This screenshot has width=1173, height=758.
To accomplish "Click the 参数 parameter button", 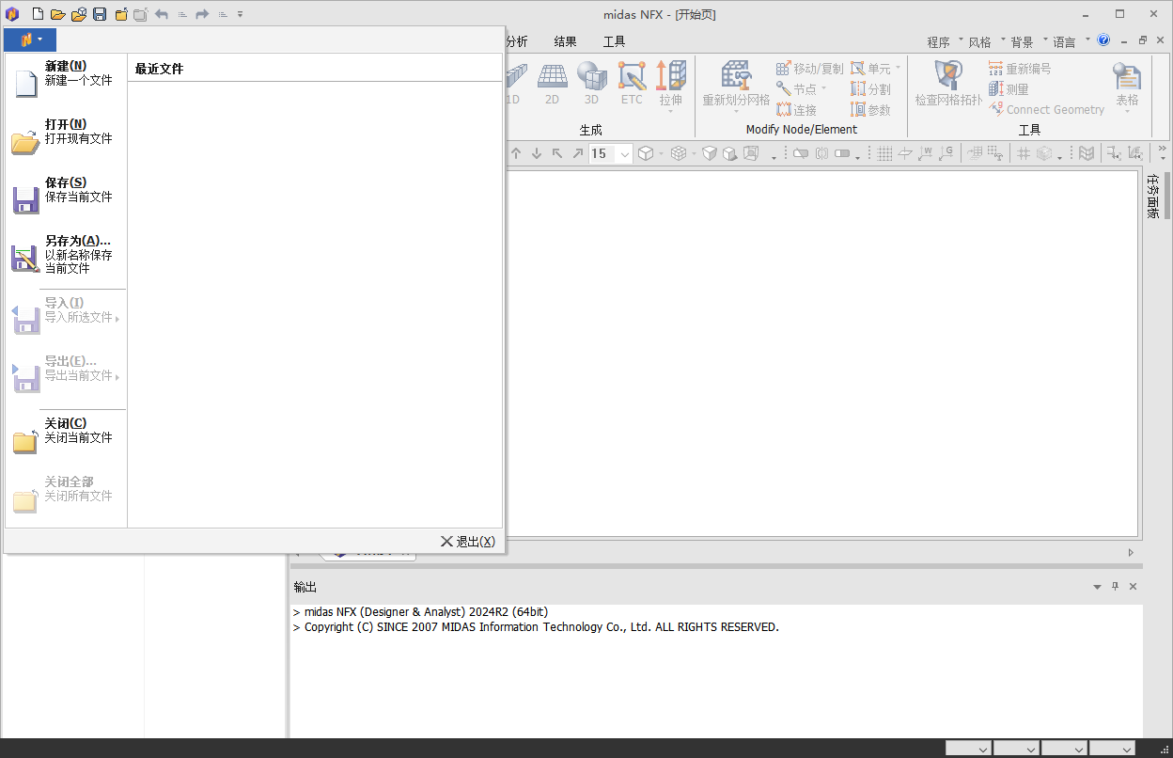I will click(x=870, y=110).
